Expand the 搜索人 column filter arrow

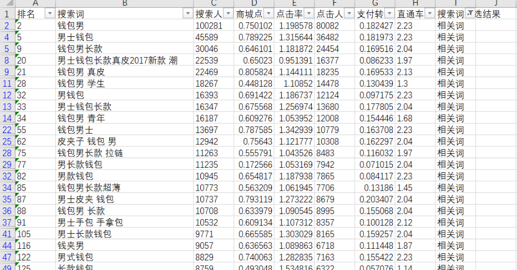228,14
